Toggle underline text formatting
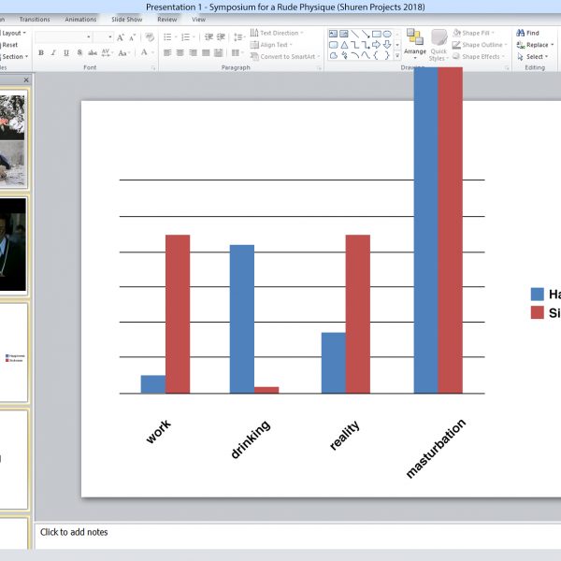 (x=66, y=53)
